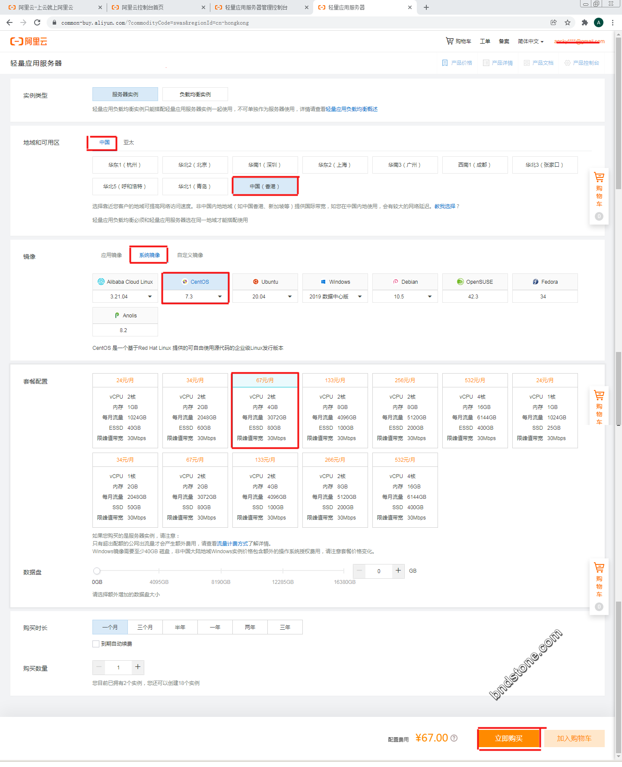The image size is (622, 767).
Task: Open the Ubuntu 20.04 version dropdown
Action: (x=265, y=296)
